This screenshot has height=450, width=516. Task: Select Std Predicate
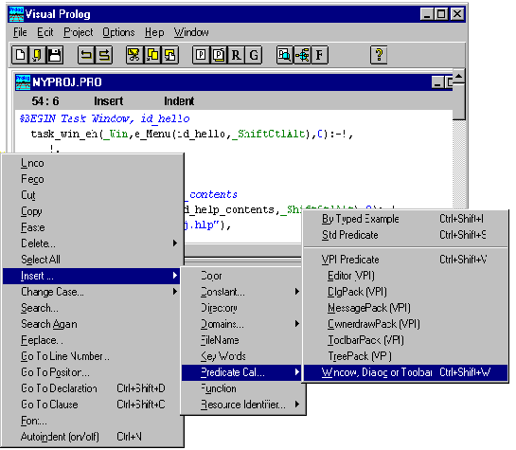coord(405,235)
